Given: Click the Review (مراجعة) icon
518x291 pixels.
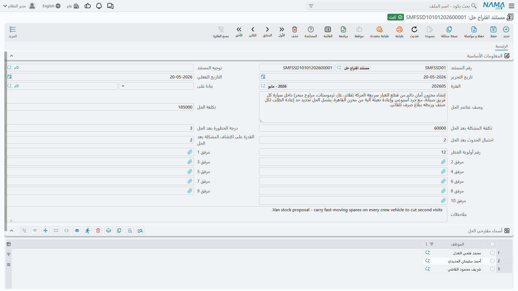Looking at the screenshot, I should (343, 29).
